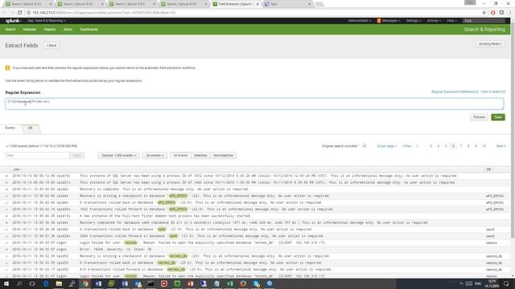Show only Matches

pos(200,155)
